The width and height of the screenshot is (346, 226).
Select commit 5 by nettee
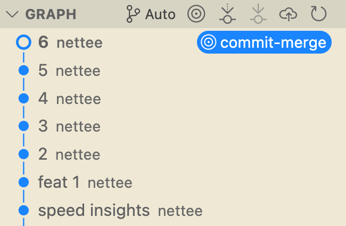[x=69, y=71]
